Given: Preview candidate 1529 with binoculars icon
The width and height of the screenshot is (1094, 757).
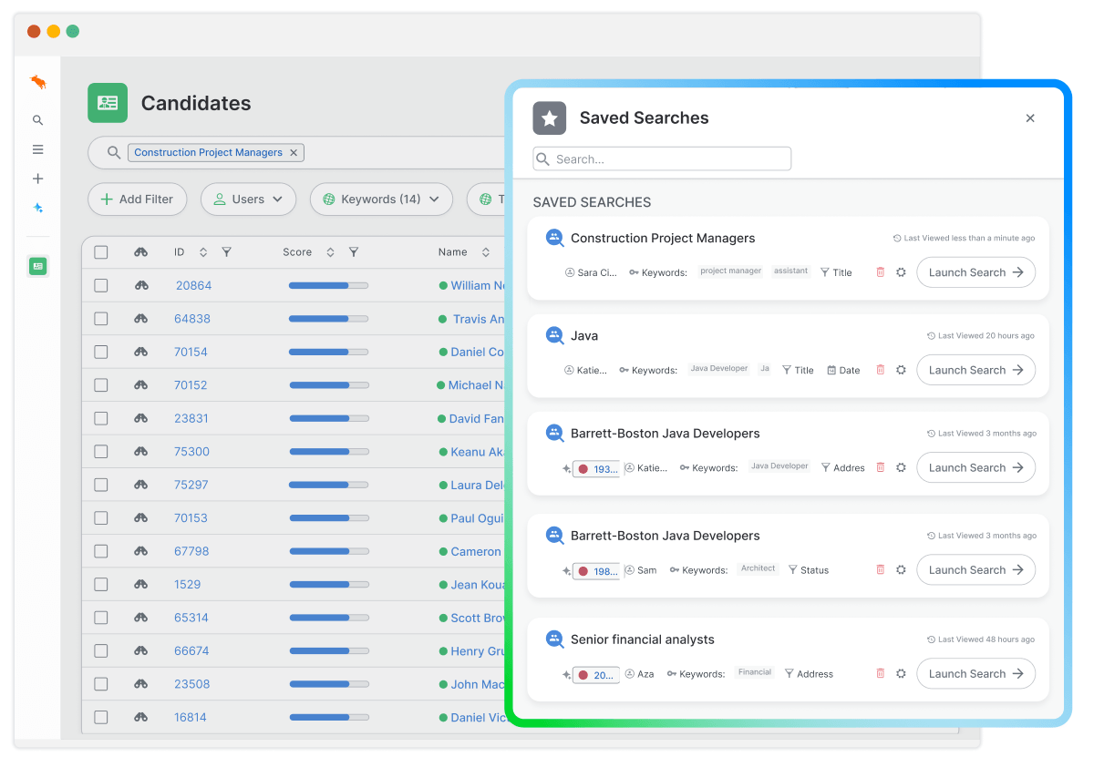Looking at the screenshot, I should coord(140,585).
